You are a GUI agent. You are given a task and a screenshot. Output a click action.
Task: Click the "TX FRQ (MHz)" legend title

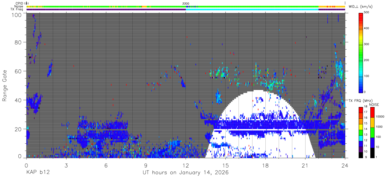[x=360, y=100]
